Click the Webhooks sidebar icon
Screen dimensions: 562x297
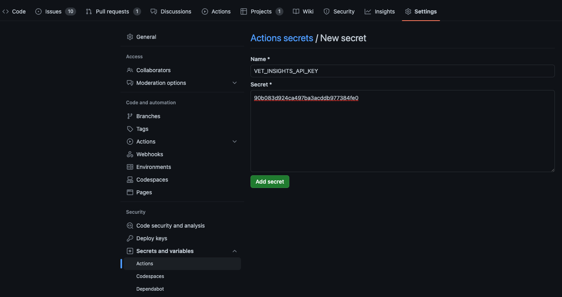[x=130, y=154]
